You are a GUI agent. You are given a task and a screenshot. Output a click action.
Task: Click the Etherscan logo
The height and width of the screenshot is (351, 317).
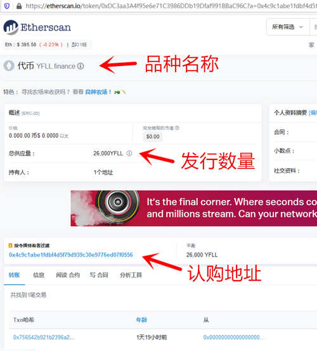click(x=37, y=27)
